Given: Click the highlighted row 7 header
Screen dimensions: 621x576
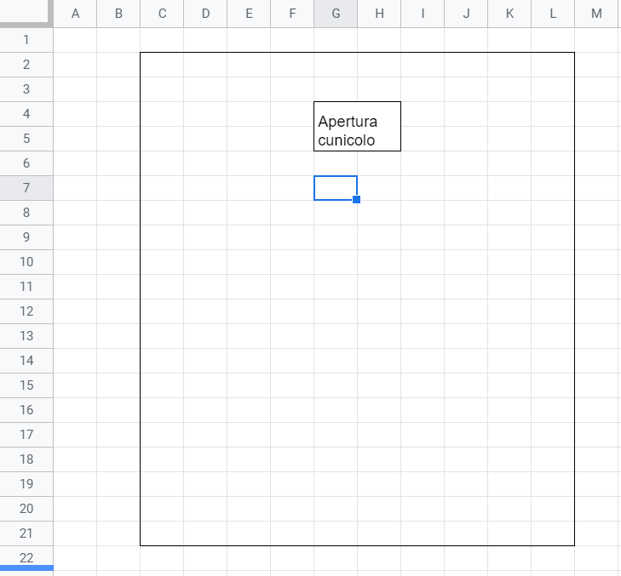Looking at the screenshot, I should coord(26,188).
